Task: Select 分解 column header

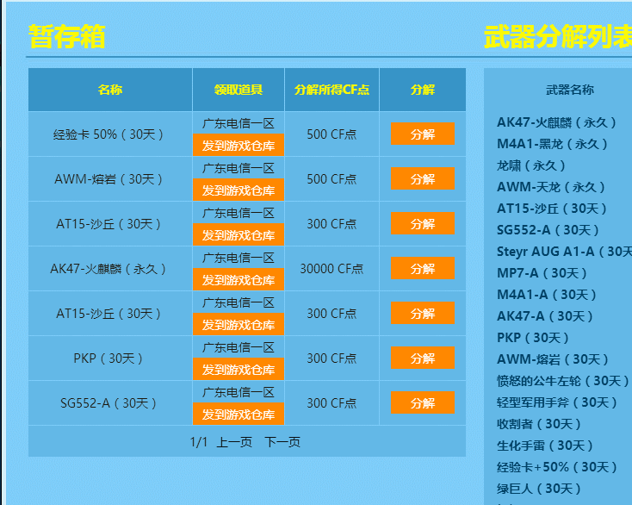Action: click(x=423, y=90)
